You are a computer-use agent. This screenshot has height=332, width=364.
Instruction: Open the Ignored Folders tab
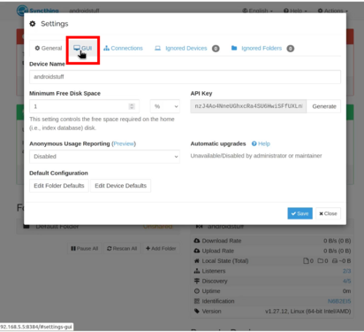[x=262, y=48]
